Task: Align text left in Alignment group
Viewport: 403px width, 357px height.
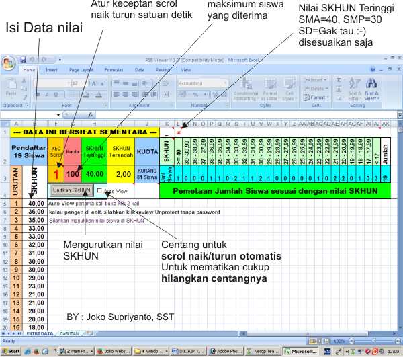Action: point(116,94)
